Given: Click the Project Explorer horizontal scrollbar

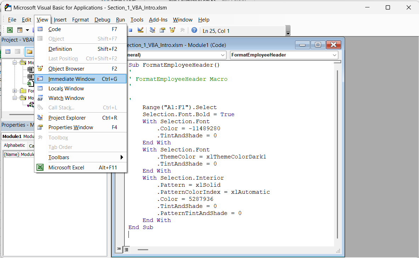Looking at the screenshot, I should (x=21, y=115).
